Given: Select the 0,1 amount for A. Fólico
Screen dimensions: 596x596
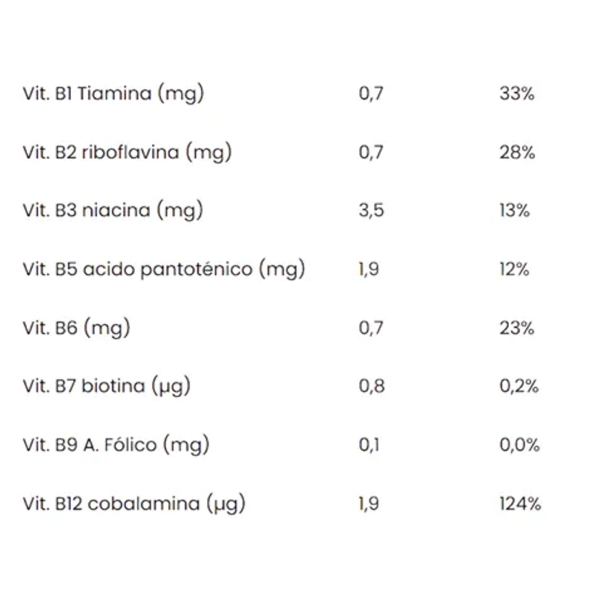Looking at the screenshot, I should click(370, 445).
